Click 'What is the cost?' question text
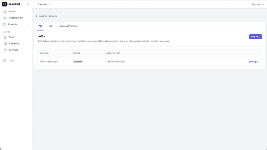Viewport: 267px width, 150px height. point(49,62)
